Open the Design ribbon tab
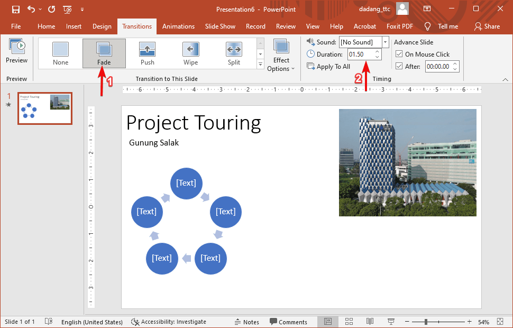Screen dimensions: 513x328 102,26
